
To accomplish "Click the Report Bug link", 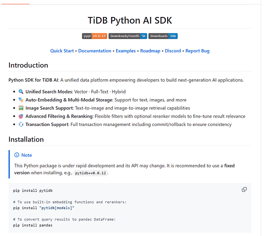I will tap(197, 51).
